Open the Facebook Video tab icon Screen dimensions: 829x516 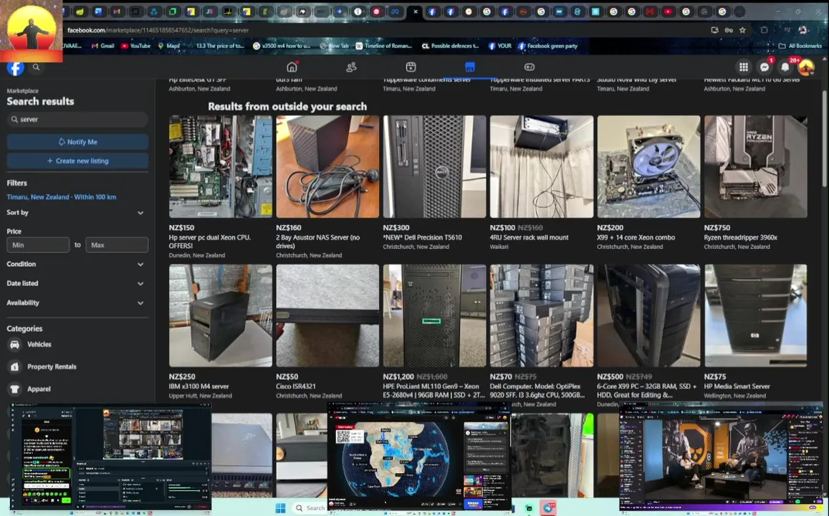coord(411,67)
